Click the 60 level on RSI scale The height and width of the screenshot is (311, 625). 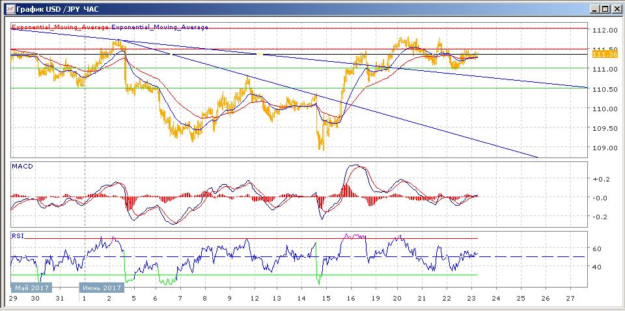pos(596,249)
